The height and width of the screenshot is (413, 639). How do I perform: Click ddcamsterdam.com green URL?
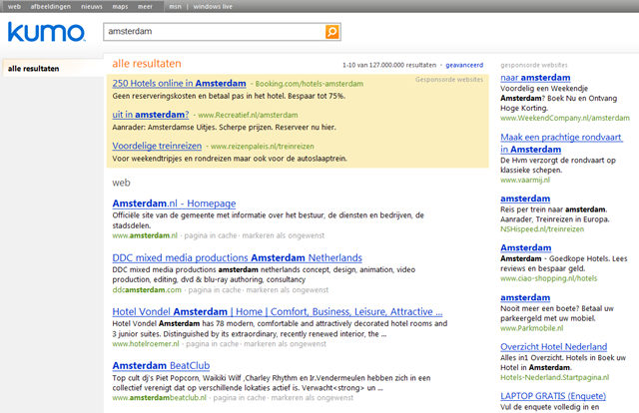coord(147,290)
